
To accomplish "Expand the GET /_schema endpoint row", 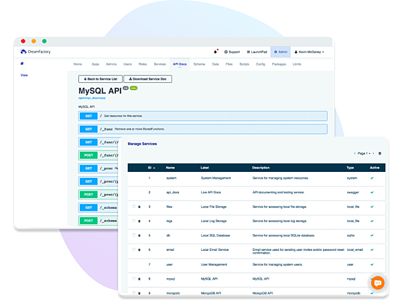I will tap(98, 207).
